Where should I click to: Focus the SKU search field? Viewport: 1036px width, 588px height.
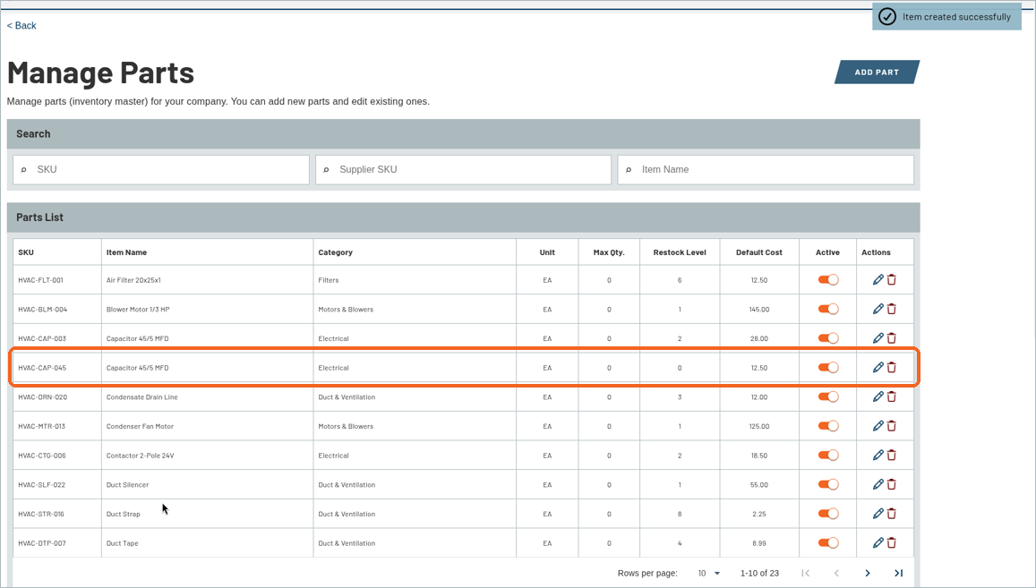click(161, 170)
